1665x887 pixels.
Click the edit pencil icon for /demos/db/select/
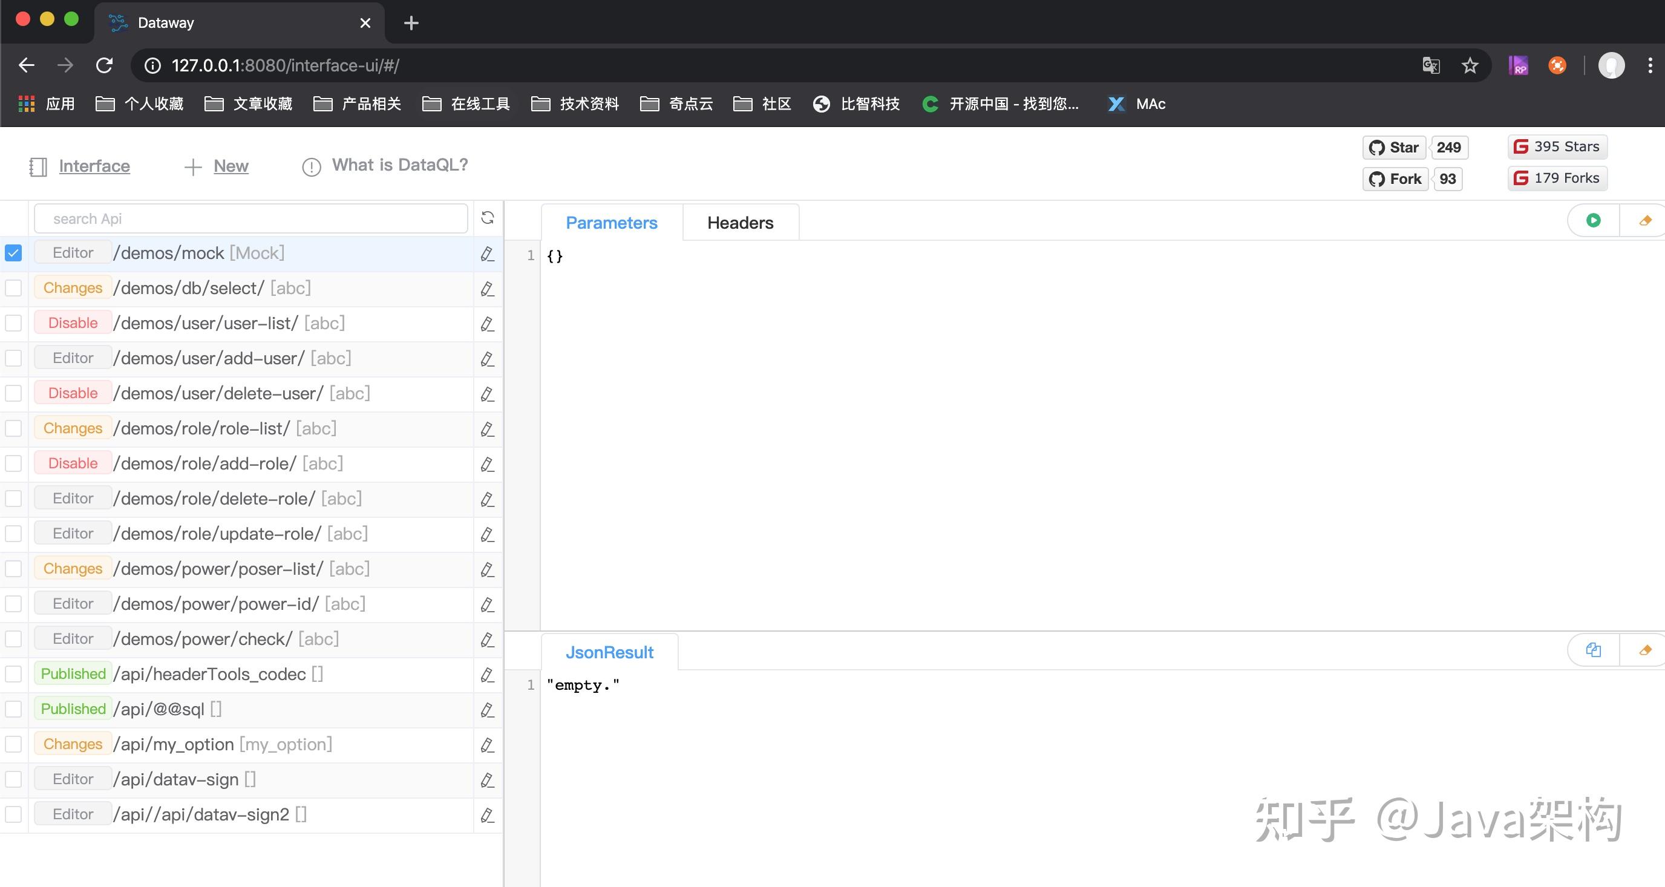[486, 289]
